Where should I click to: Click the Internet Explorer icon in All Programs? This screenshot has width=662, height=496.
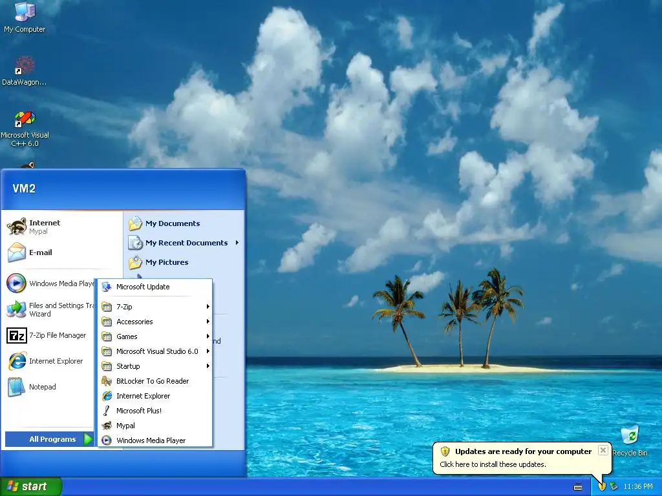coord(107,396)
